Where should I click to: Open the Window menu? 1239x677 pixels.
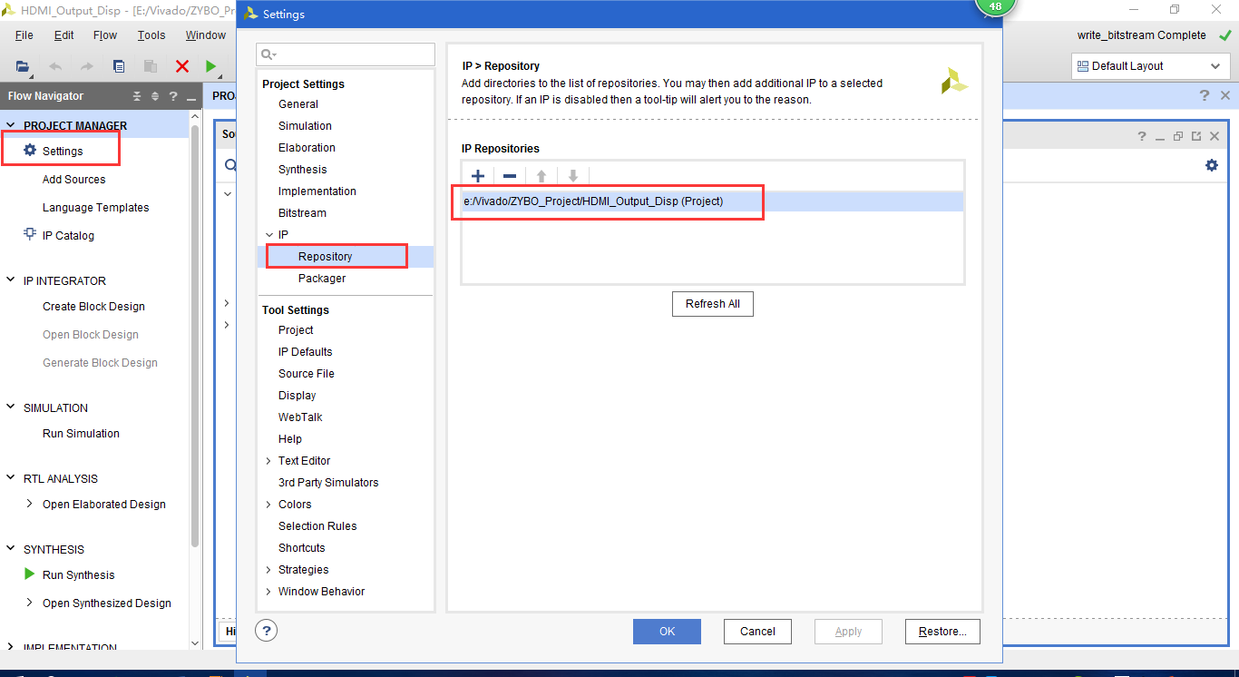click(x=206, y=35)
